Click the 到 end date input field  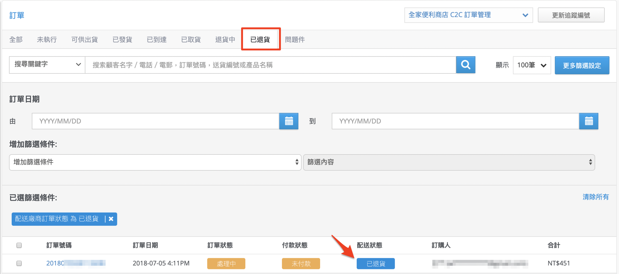(455, 121)
